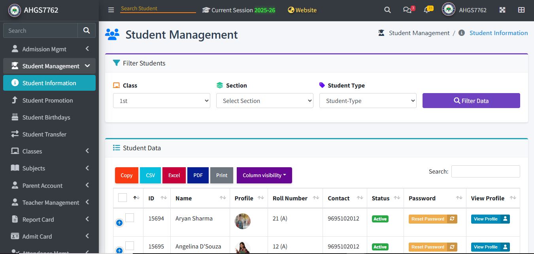The image size is (534, 254).
Task: Click the fullscreen expand icon in header
Action: tap(502, 10)
